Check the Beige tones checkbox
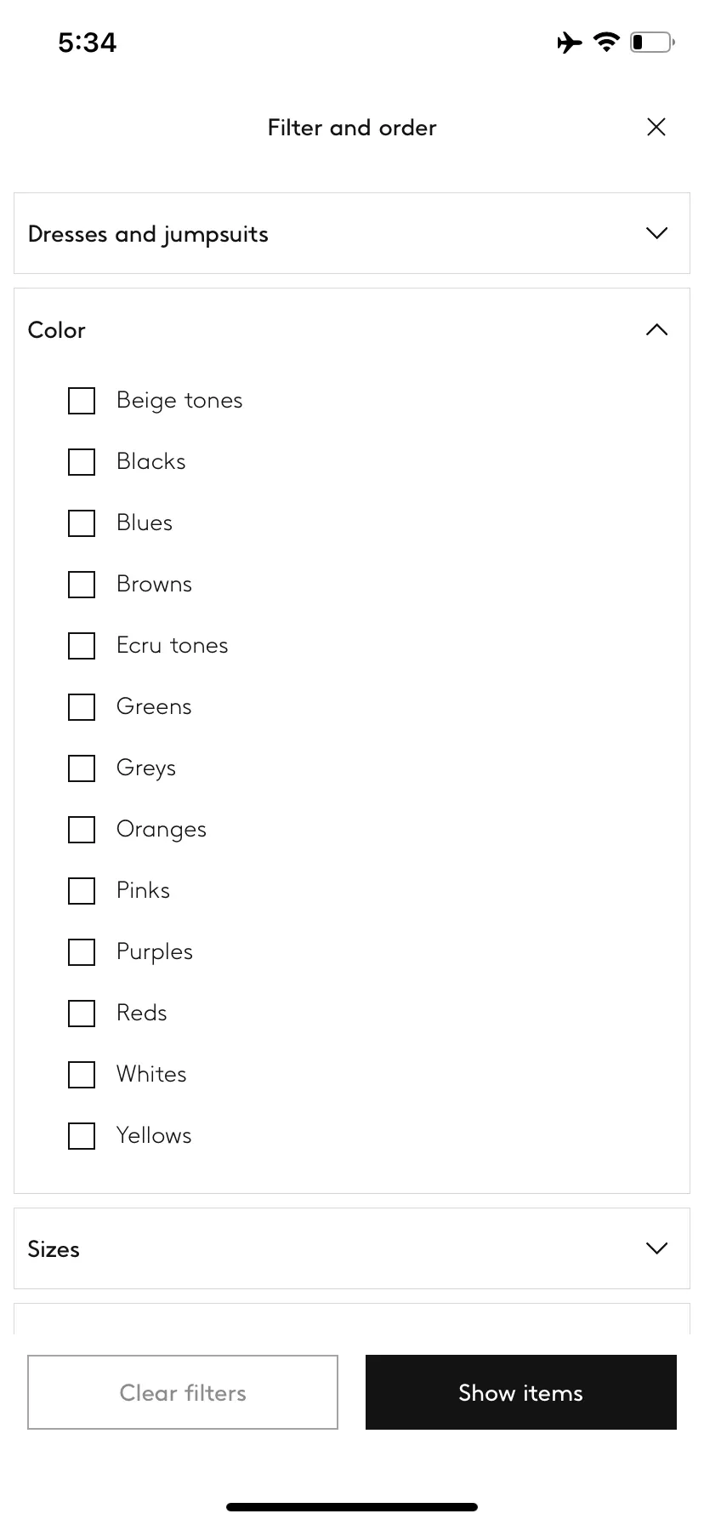This screenshot has width=704, height=1525. tap(82, 401)
